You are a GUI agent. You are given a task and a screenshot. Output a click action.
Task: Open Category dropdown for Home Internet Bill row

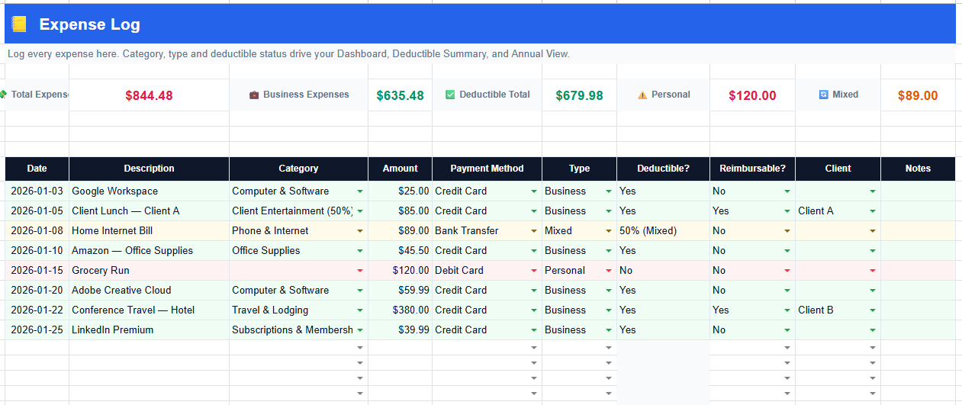pos(360,231)
